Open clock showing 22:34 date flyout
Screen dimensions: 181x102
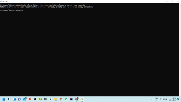coord(173,99)
